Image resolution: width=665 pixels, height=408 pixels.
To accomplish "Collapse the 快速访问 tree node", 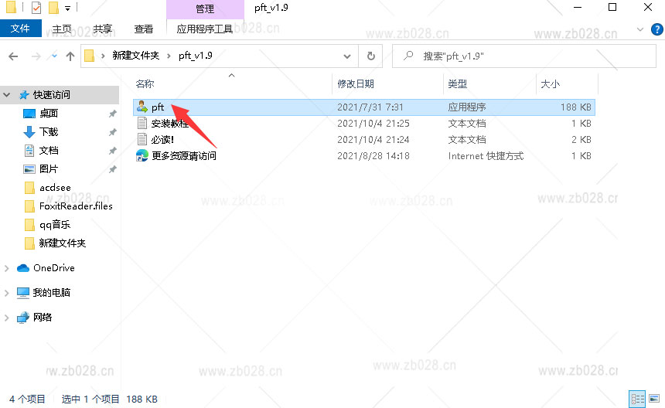I will 7,95.
